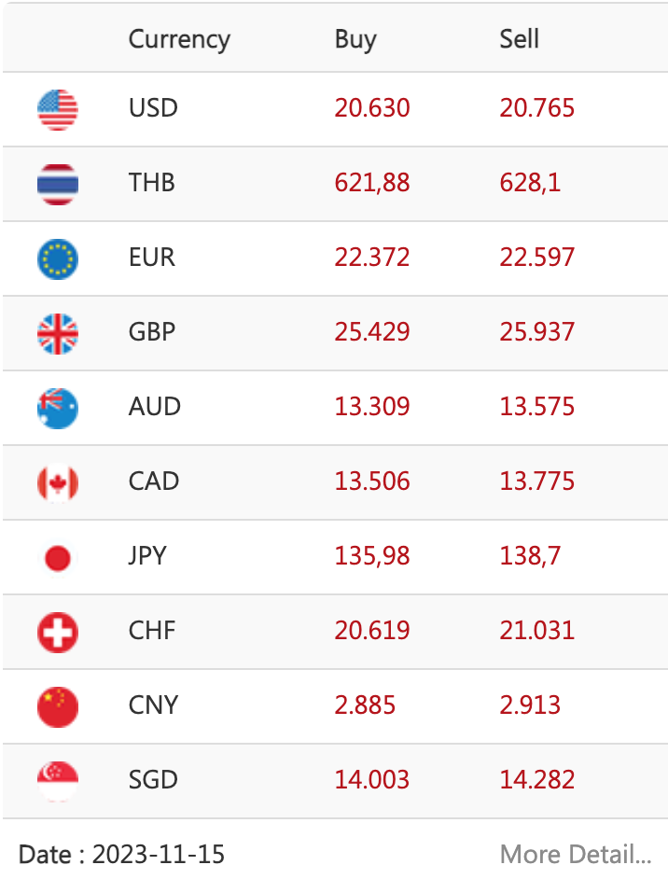Select the GBP United Kingdom flag icon
The height and width of the screenshot is (879, 668).
57,332
